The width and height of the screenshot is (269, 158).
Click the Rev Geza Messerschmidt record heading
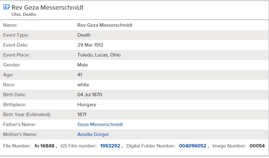[47, 7]
